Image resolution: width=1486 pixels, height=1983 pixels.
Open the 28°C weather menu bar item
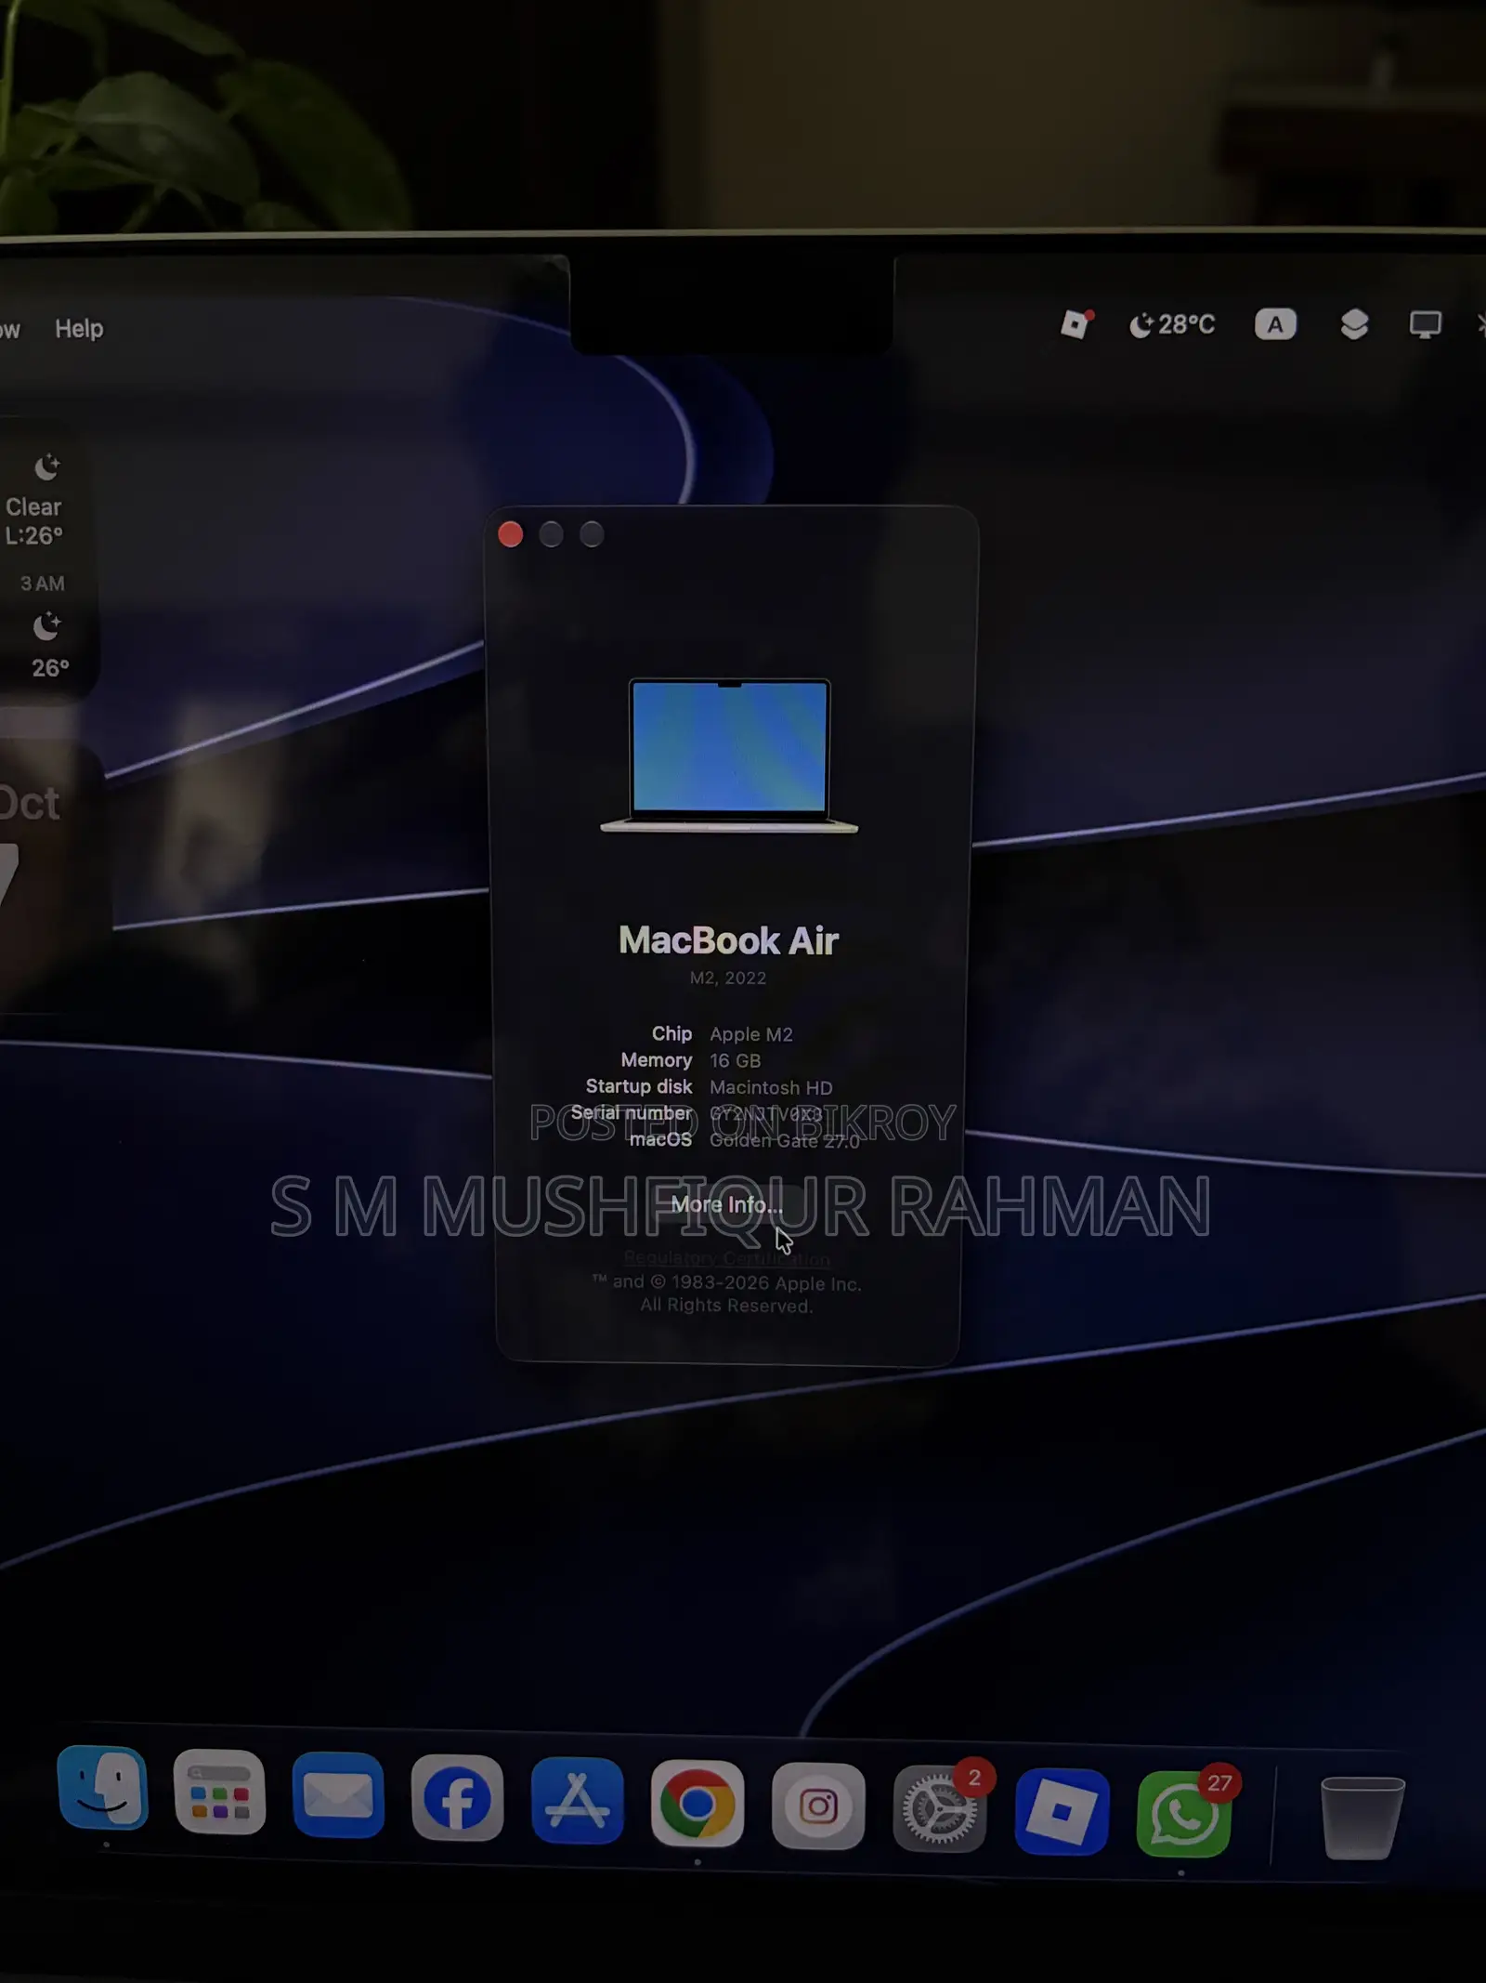tap(1172, 324)
